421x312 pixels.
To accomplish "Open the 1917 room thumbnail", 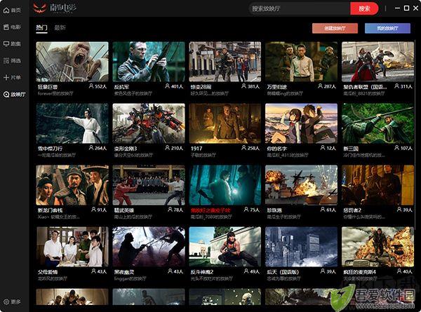I will click(x=225, y=123).
